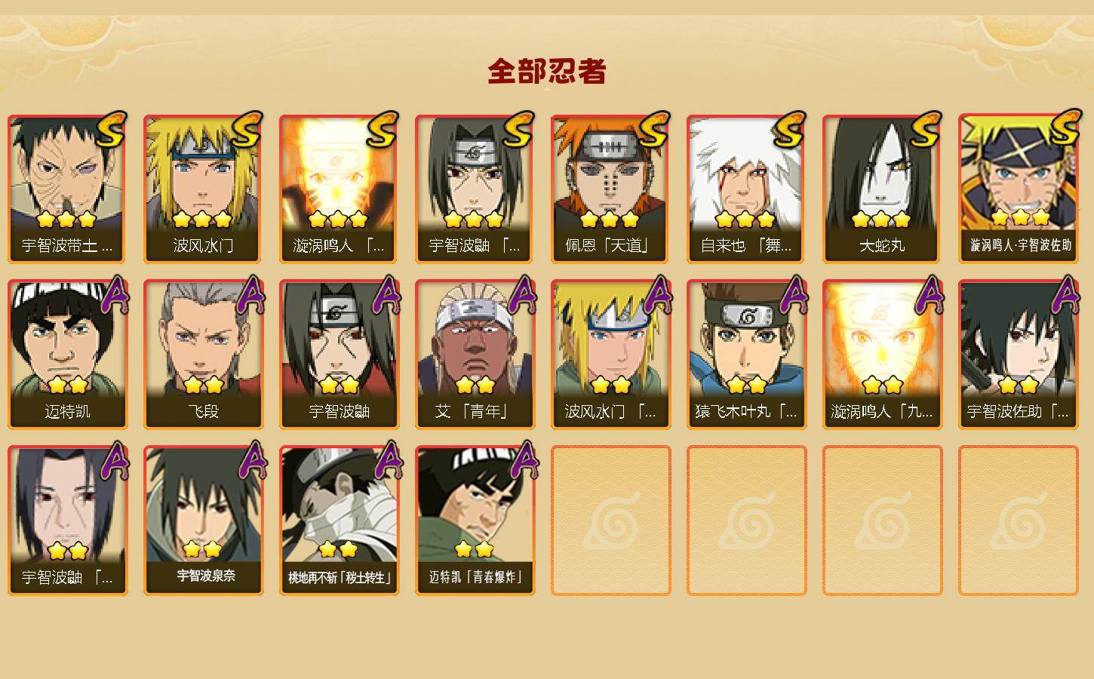Open the 宇智波带土 S-rank card
1094x679 pixels.
[67, 189]
